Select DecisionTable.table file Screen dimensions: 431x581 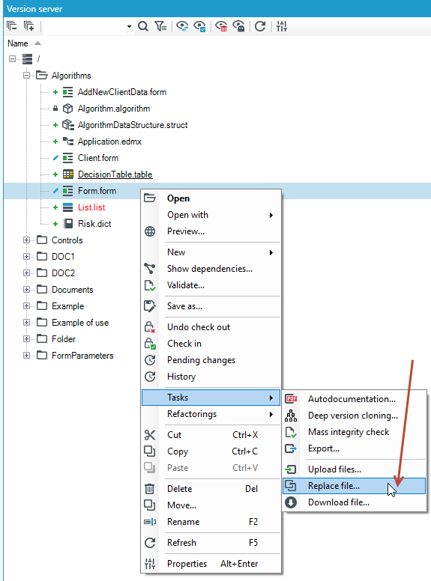pyautogui.click(x=115, y=174)
